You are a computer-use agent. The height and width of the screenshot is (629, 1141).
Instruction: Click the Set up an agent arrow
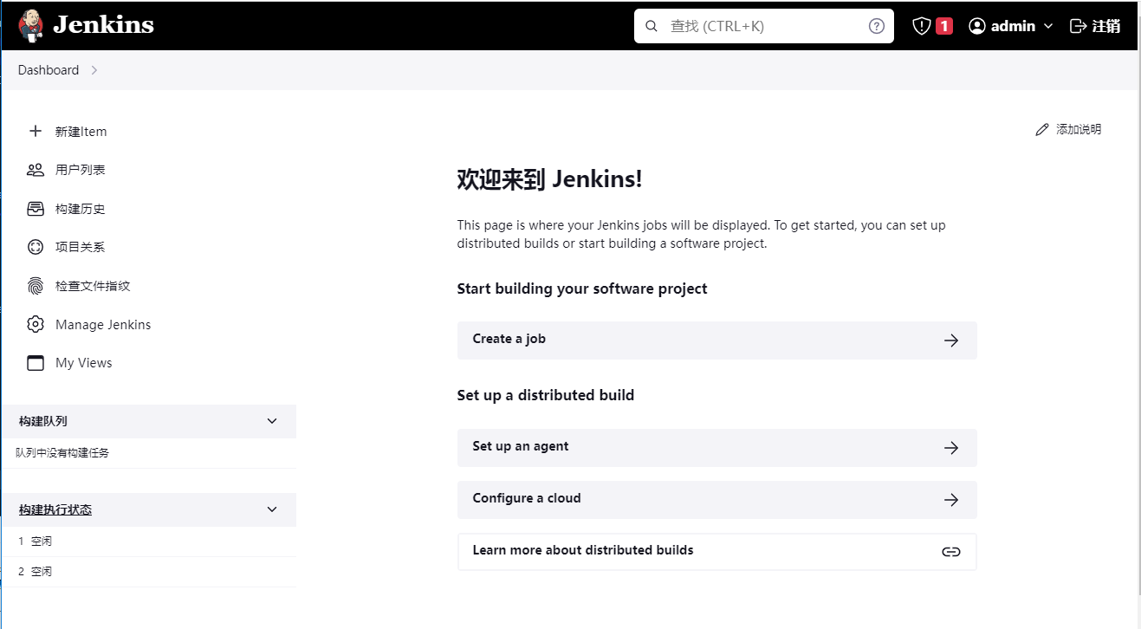[950, 448]
